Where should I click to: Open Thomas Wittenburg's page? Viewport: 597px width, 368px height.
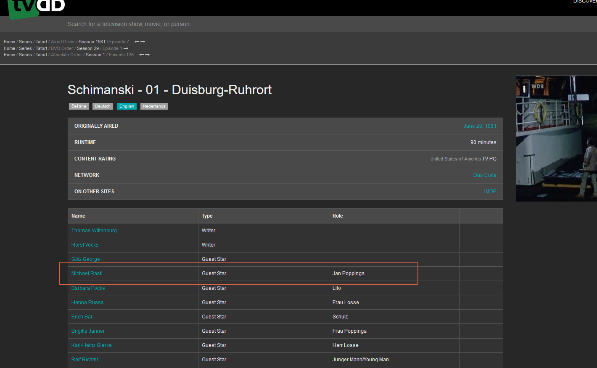tap(94, 231)
